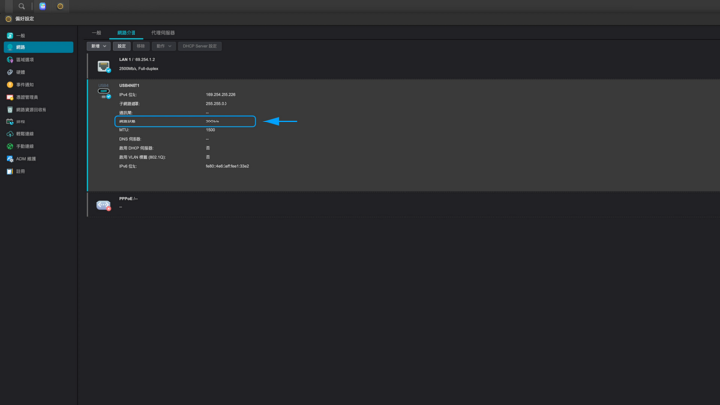The image size is (720, 405).
Task: Select the LAN 1 interface entry
Action: [x=136, y=64]
